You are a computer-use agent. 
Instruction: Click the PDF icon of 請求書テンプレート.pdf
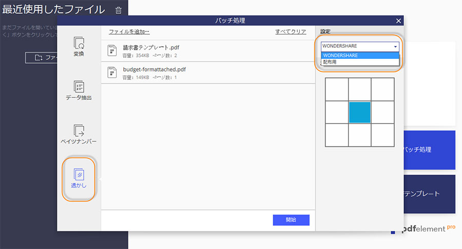coord(112,51)
